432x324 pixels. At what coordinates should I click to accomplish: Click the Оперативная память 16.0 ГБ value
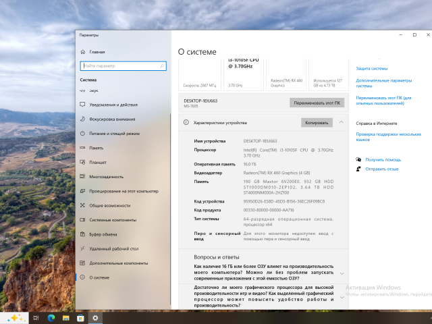[249, 164]
